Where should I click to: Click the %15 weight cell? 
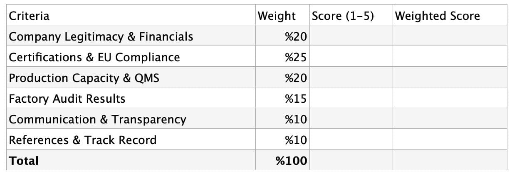(x=296, y=99)
